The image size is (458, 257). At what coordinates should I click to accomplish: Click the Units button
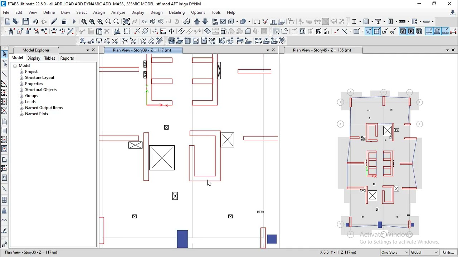tap(448, 252)
